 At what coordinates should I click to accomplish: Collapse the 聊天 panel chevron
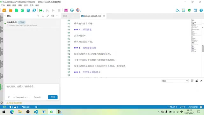5,16
